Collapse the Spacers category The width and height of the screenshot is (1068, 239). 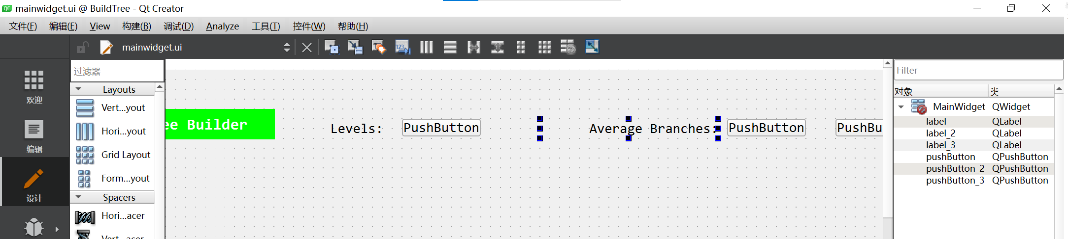click(x=78, y=197)
